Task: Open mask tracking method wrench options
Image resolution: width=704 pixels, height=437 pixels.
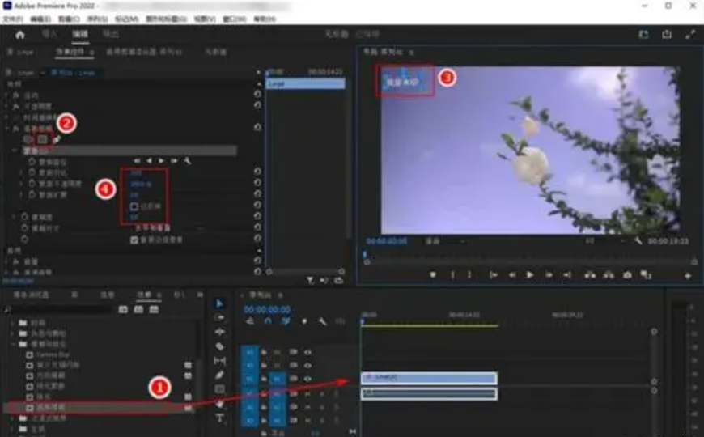Action: [x=187, y=161]
